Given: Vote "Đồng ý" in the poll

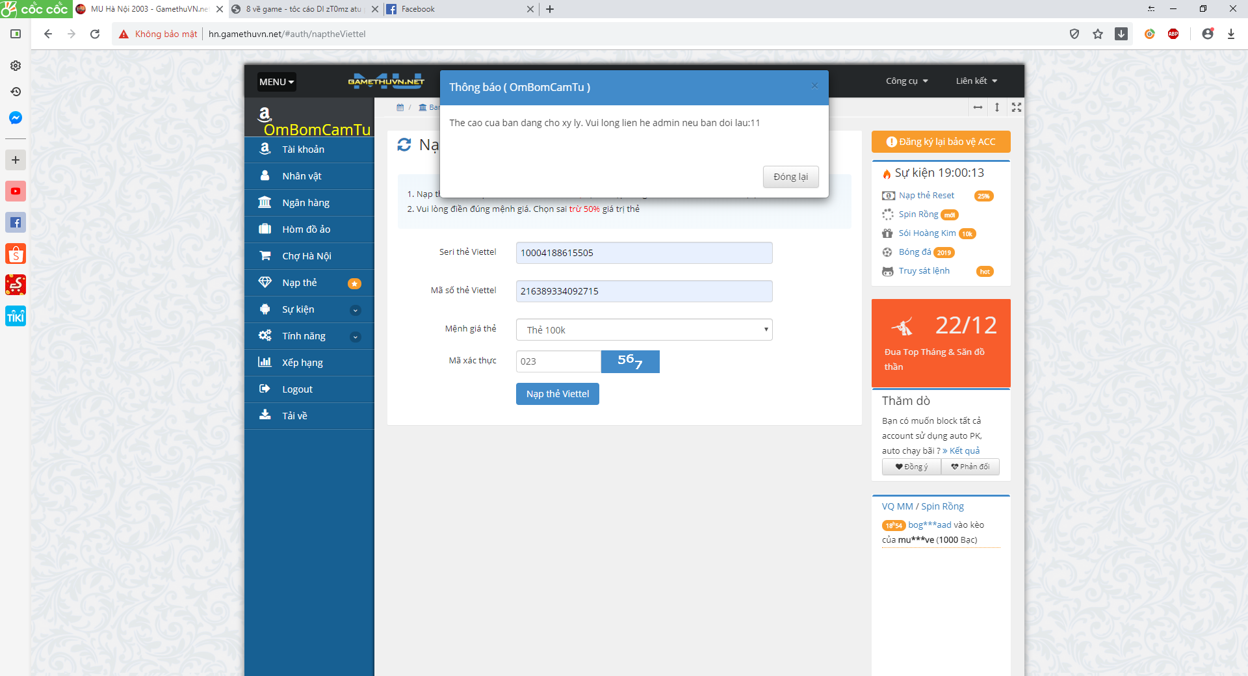Looking at the screenshot, I should (911, 467).
